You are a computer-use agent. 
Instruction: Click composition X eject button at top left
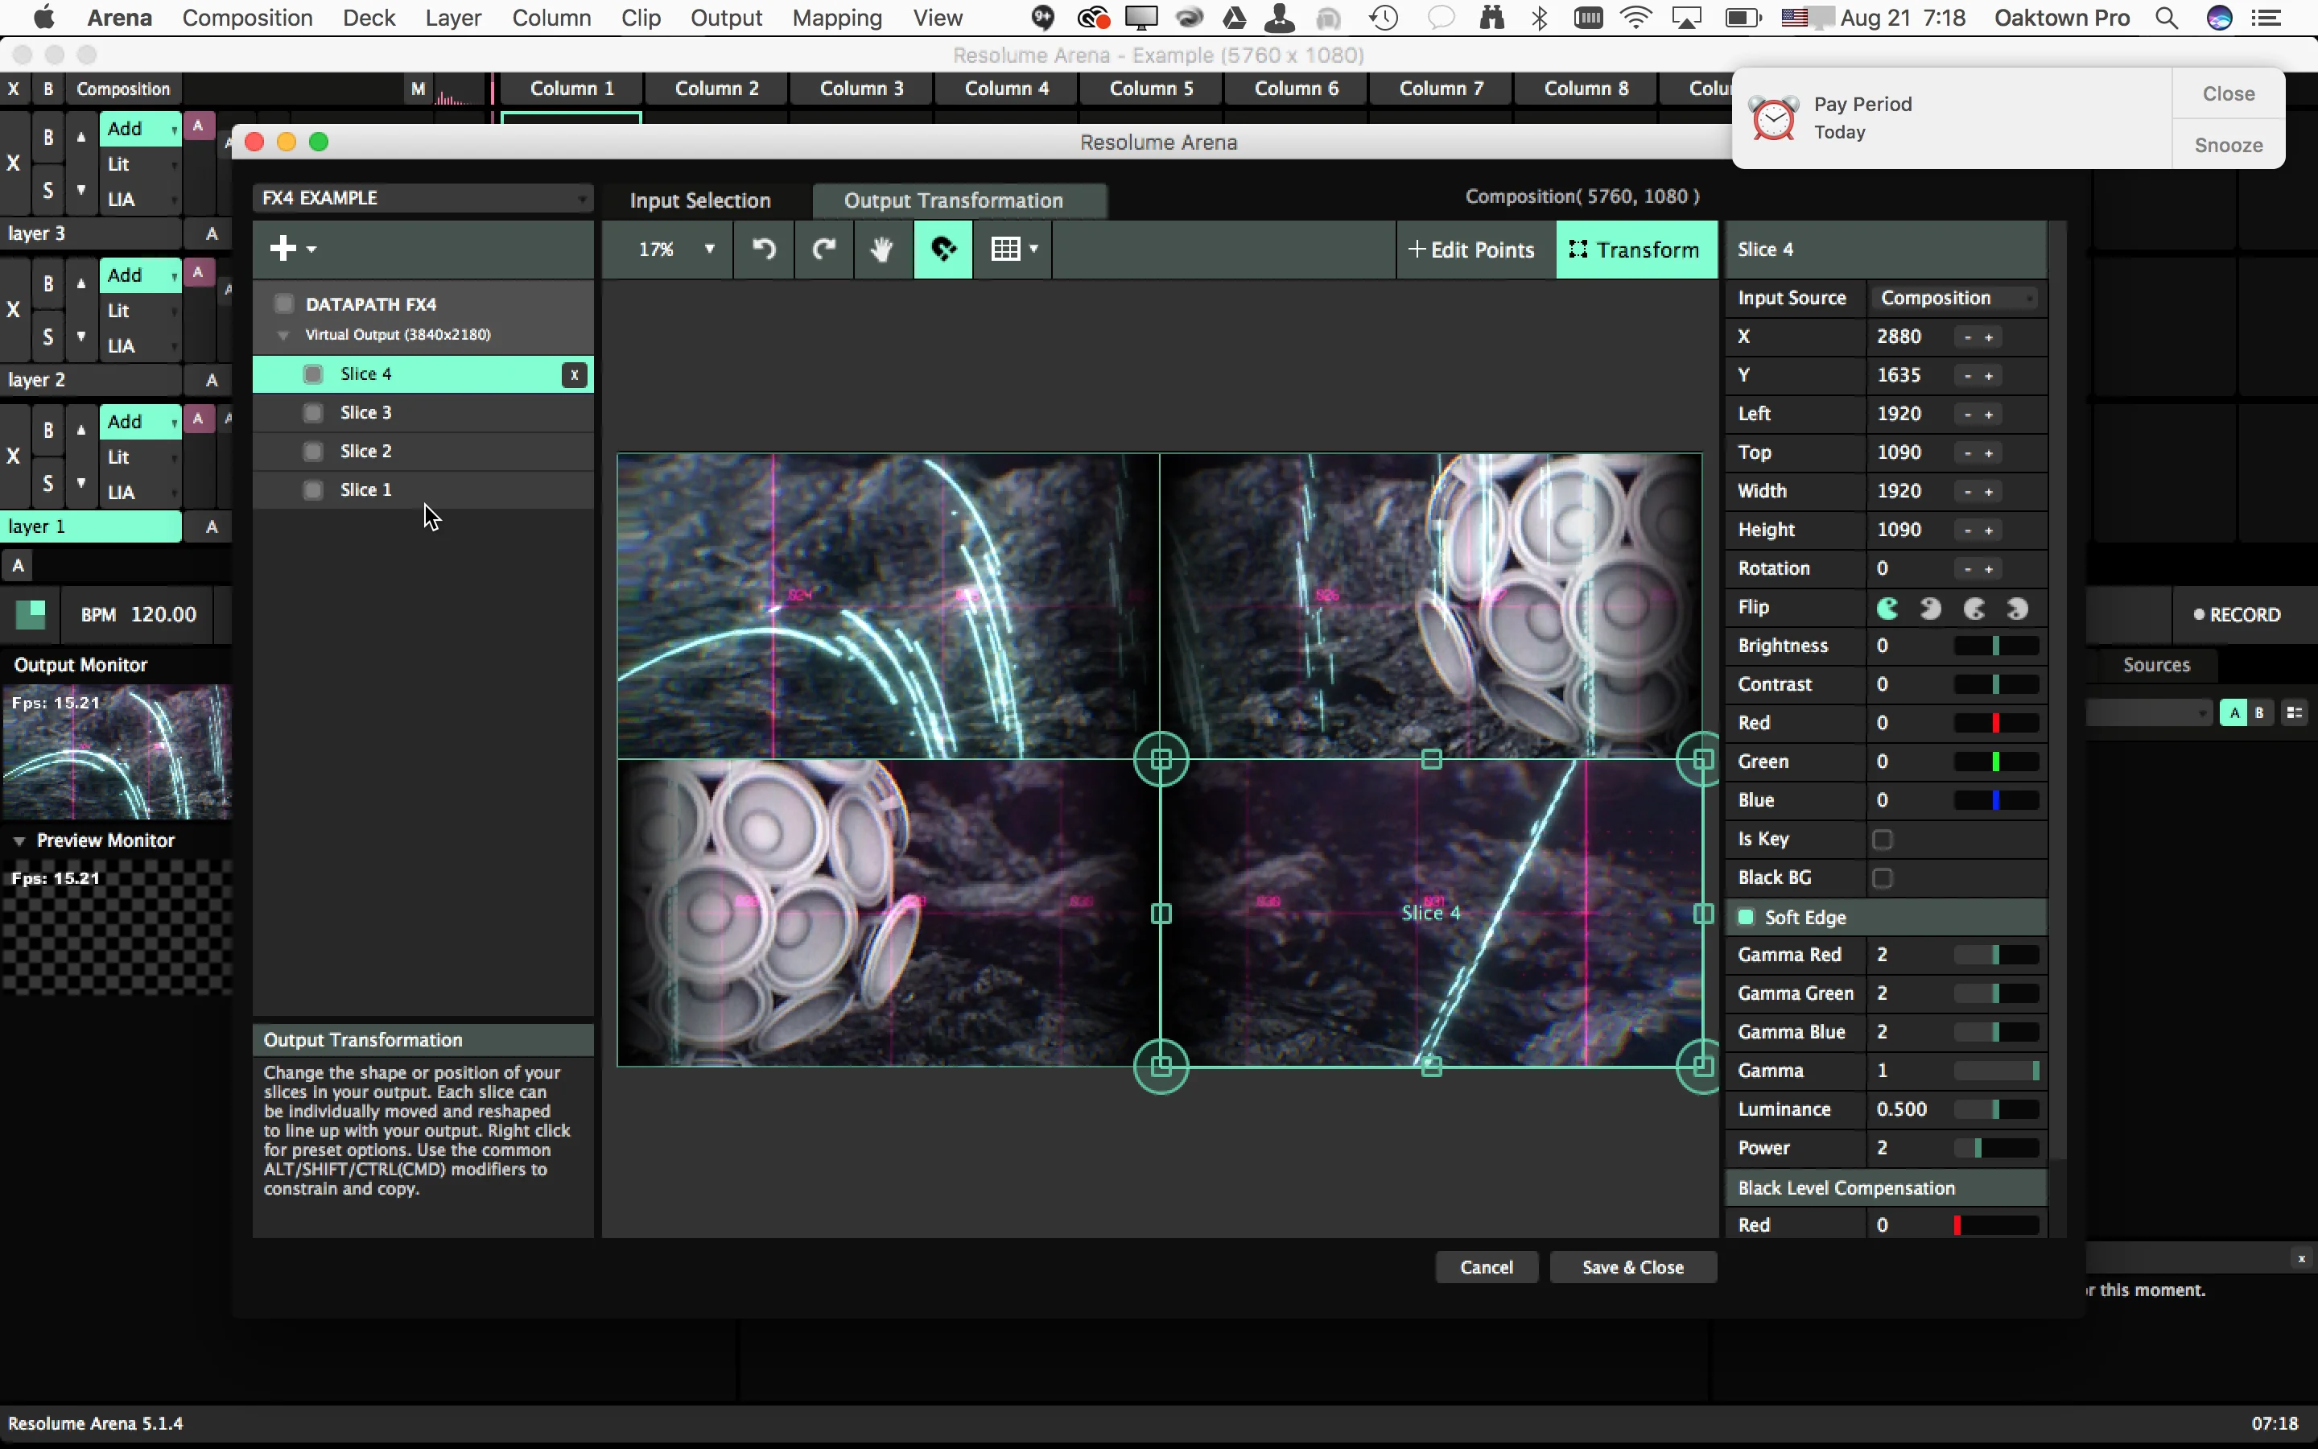click(14, 89)
